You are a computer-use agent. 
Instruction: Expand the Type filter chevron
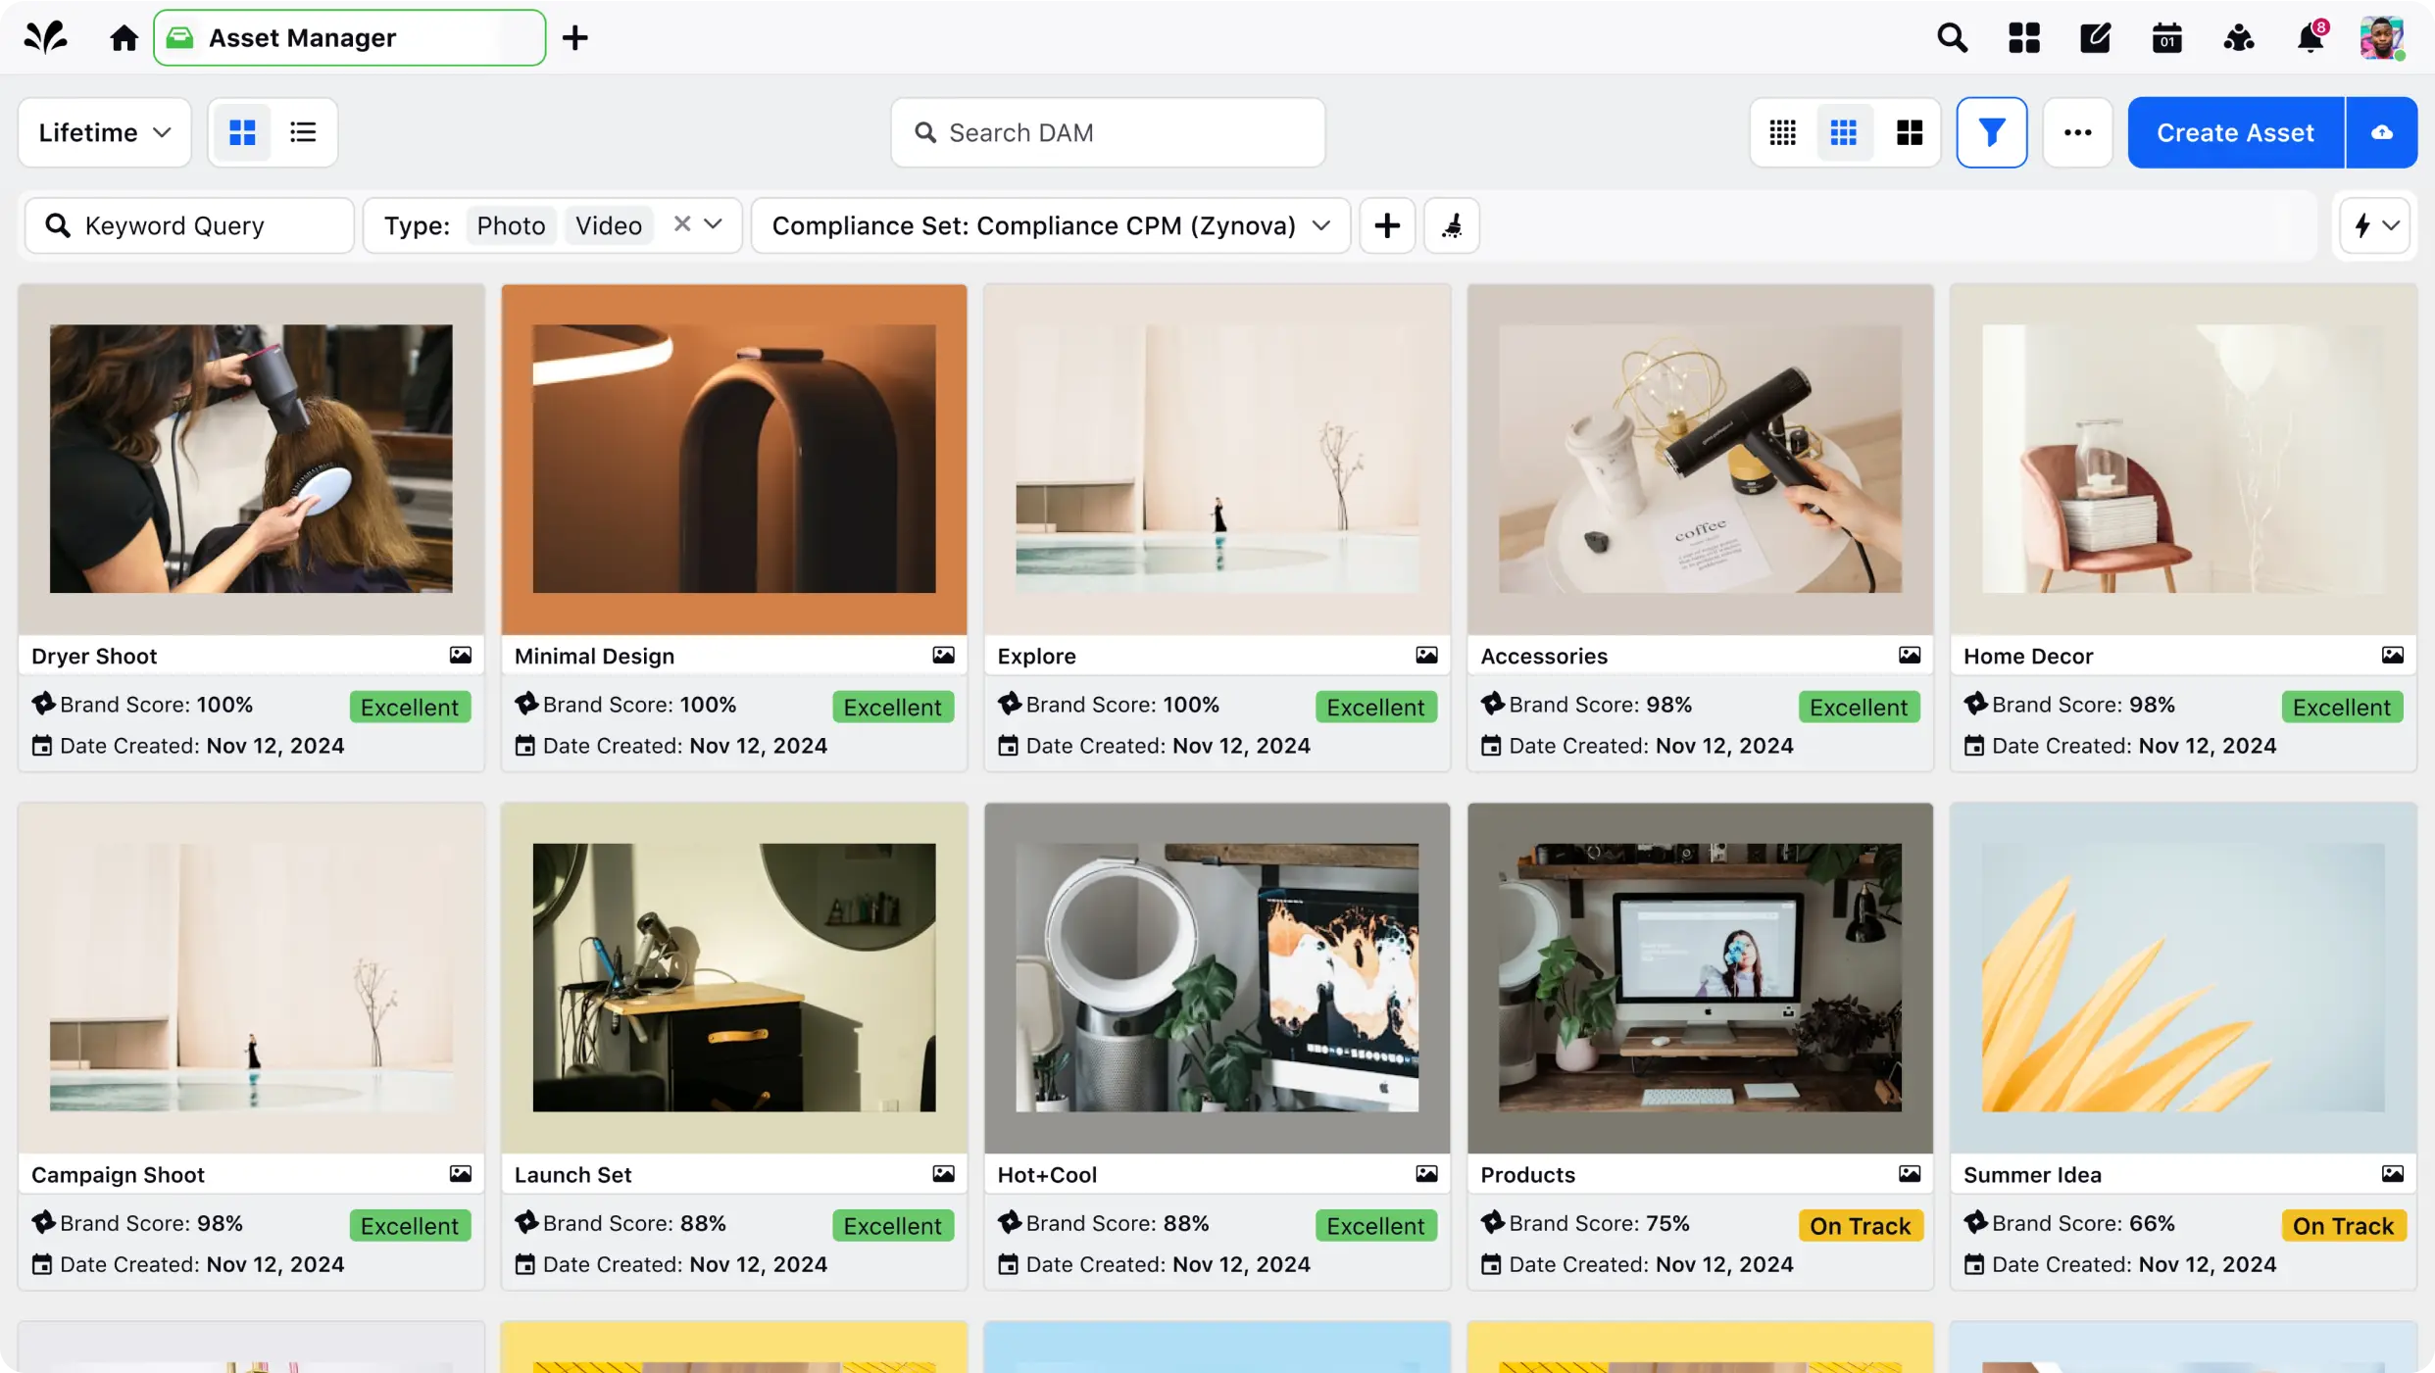coord(714,224)
